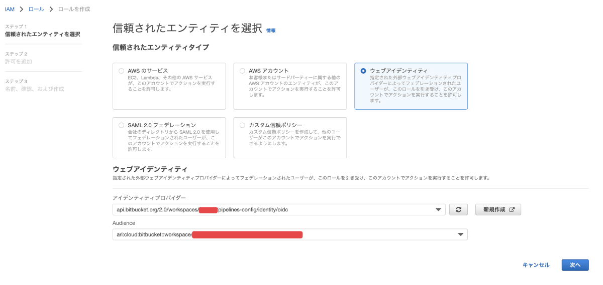Select the カスタム信頼ポリシー radio option
The height and width of the screenshot is (285, 603).
coord(242,125)
